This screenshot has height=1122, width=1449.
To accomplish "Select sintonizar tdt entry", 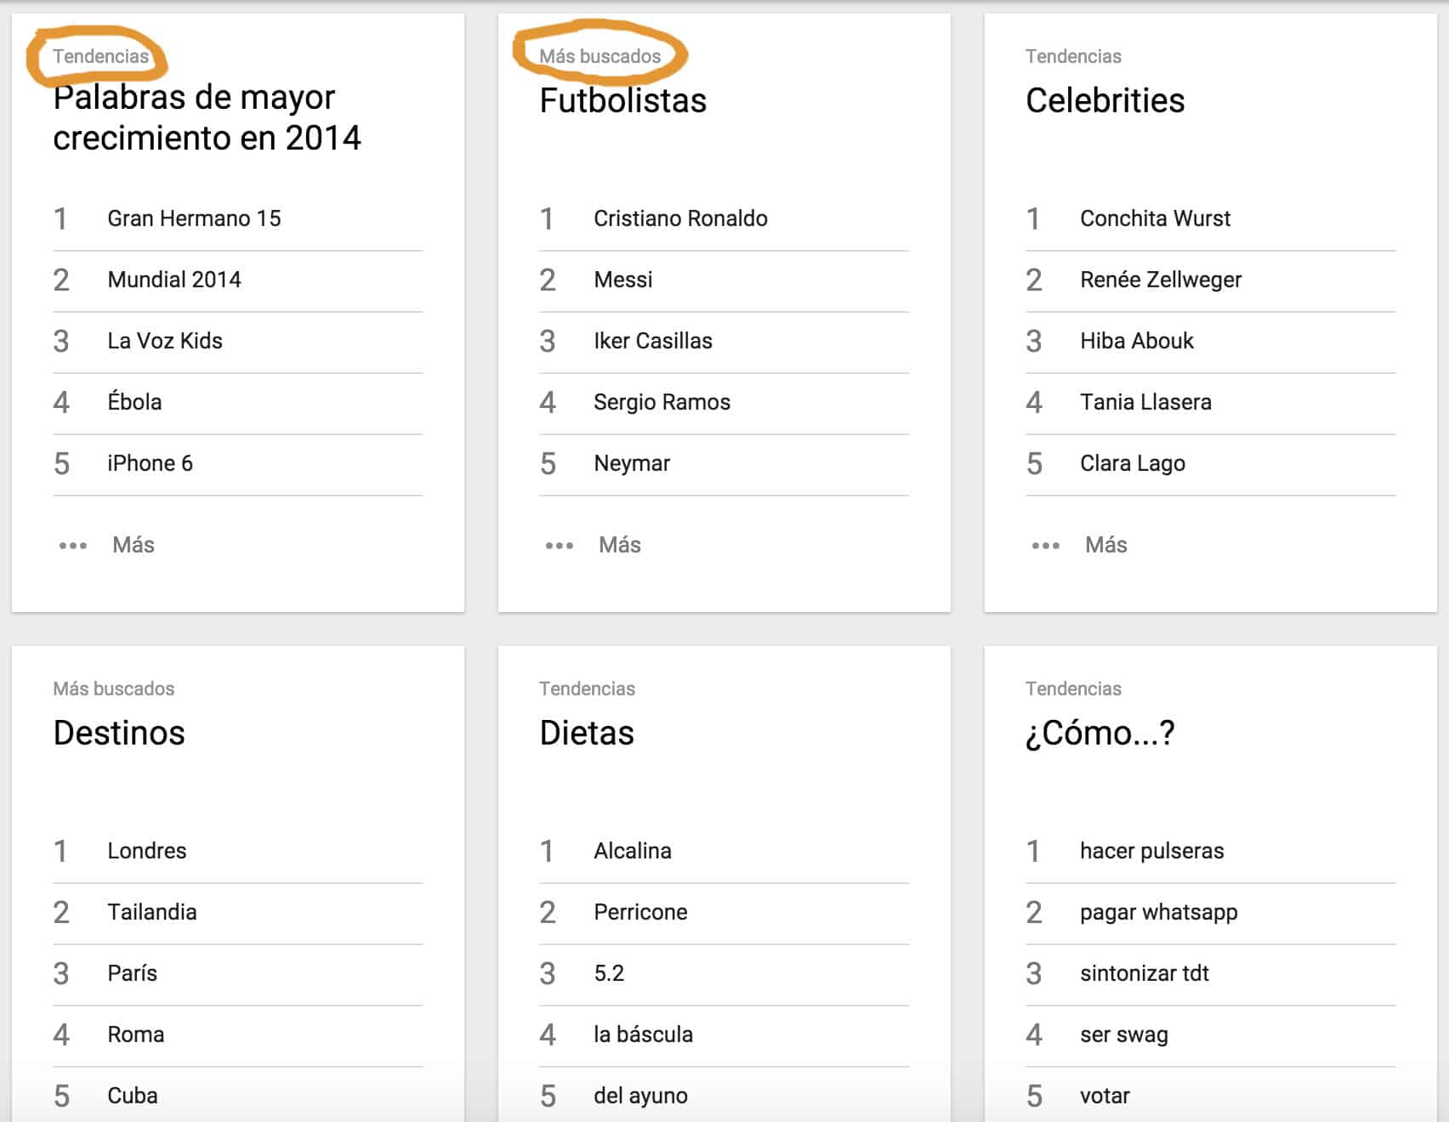I will (1145, 973).
